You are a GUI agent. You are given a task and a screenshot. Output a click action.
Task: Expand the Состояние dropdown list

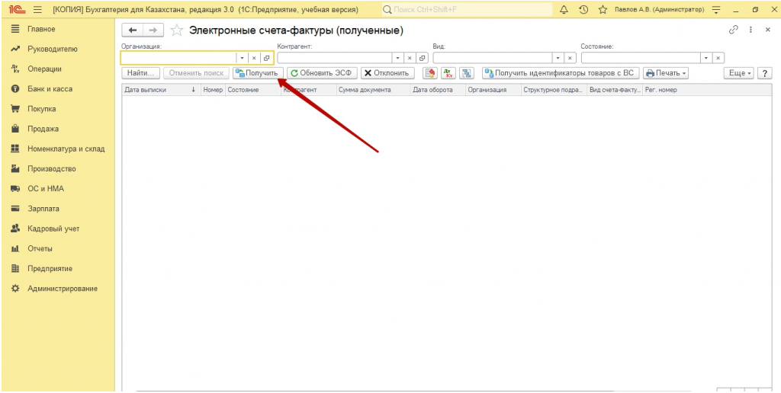[706, 58]
